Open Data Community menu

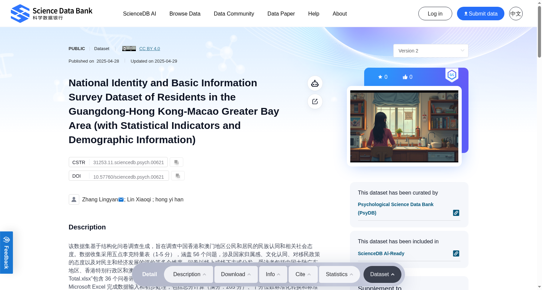(x=234, y=14)
